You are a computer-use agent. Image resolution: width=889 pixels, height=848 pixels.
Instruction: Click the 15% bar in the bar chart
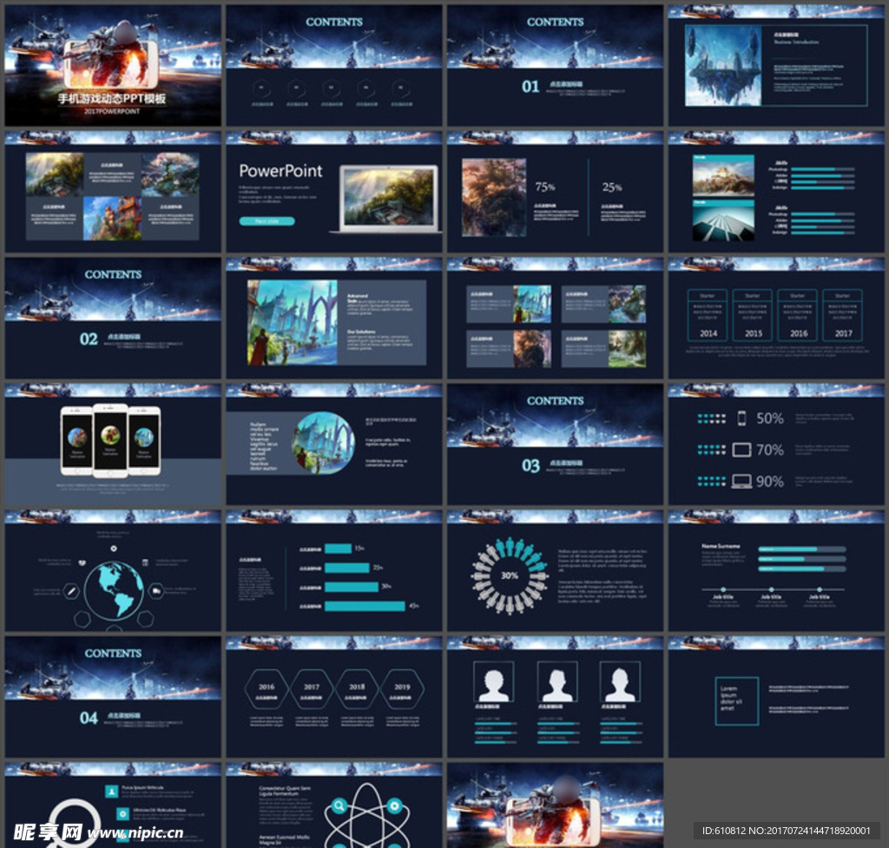click(x=338, y=549)
